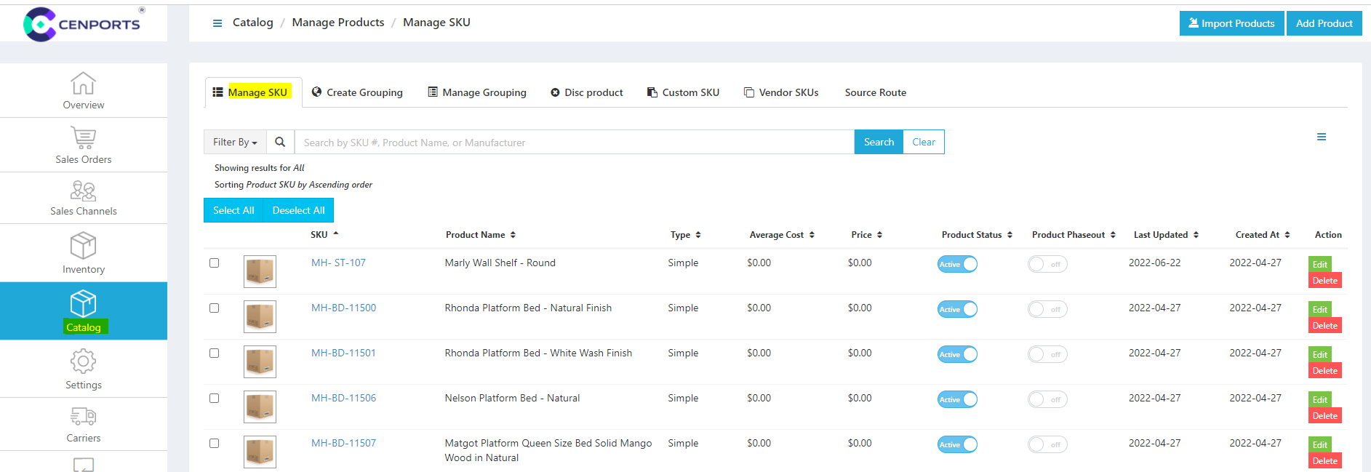Open Sales Orders cart icon

click(83, 137)
